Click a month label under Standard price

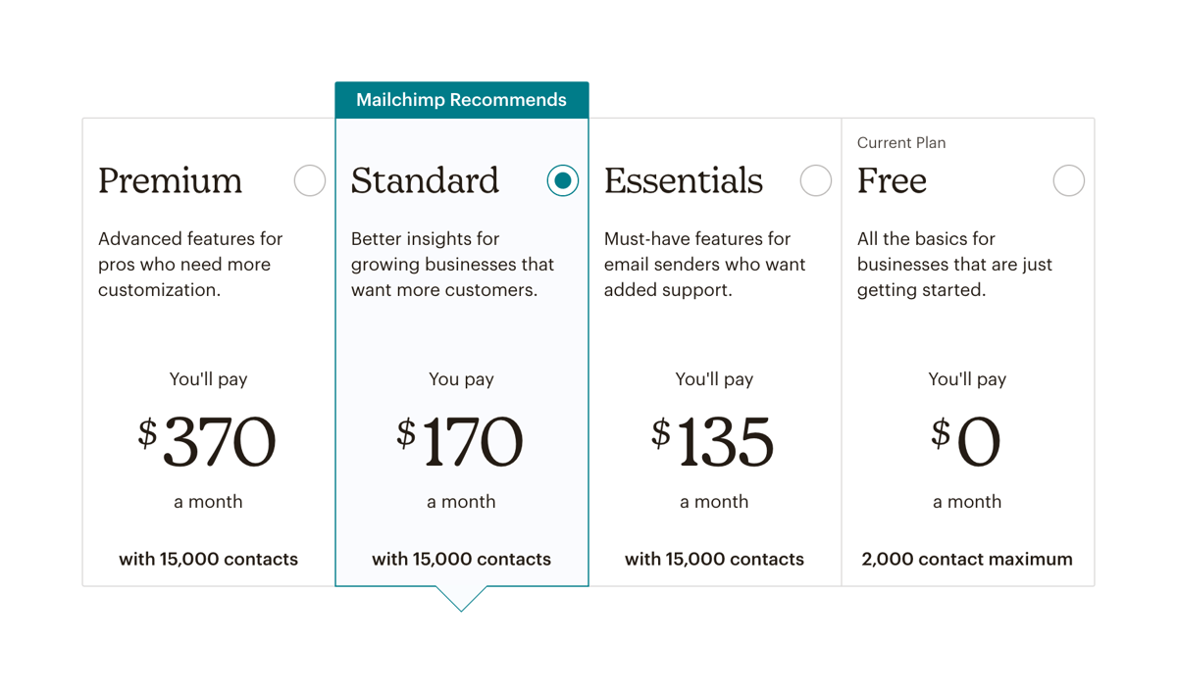pos(461,501)
